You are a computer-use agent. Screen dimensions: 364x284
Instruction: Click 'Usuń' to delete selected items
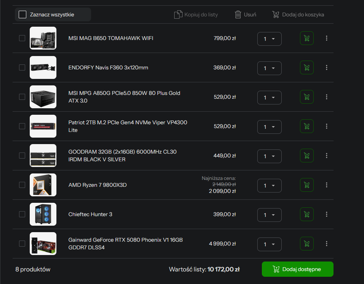(245, 14)
